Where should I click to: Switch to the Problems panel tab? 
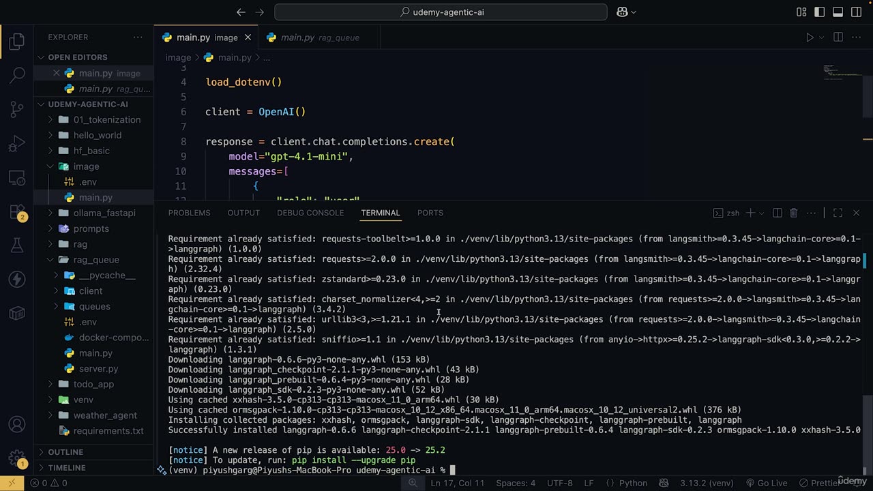point(190,213)
